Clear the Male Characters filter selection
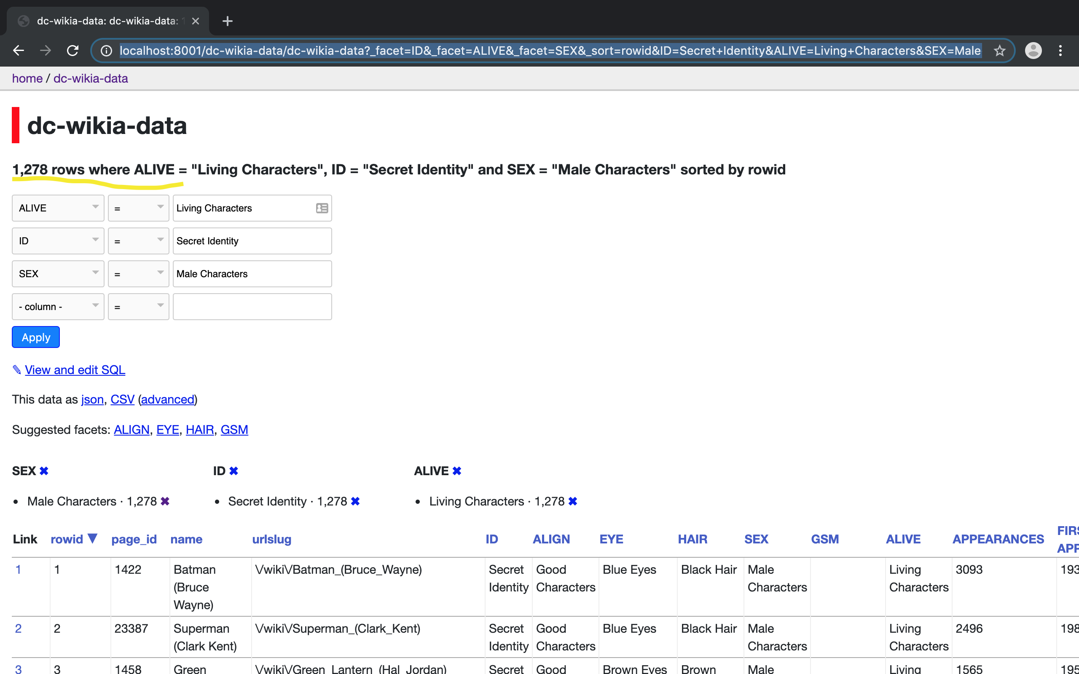The width and height of the screenshot is (1079, 674). pos(165,501)
